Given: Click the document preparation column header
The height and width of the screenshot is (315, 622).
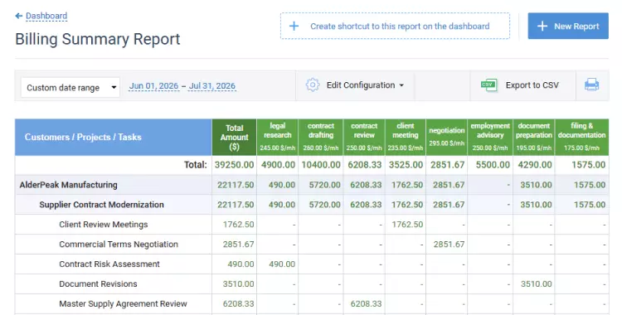Looking at the screenshot, I should 533,137.
